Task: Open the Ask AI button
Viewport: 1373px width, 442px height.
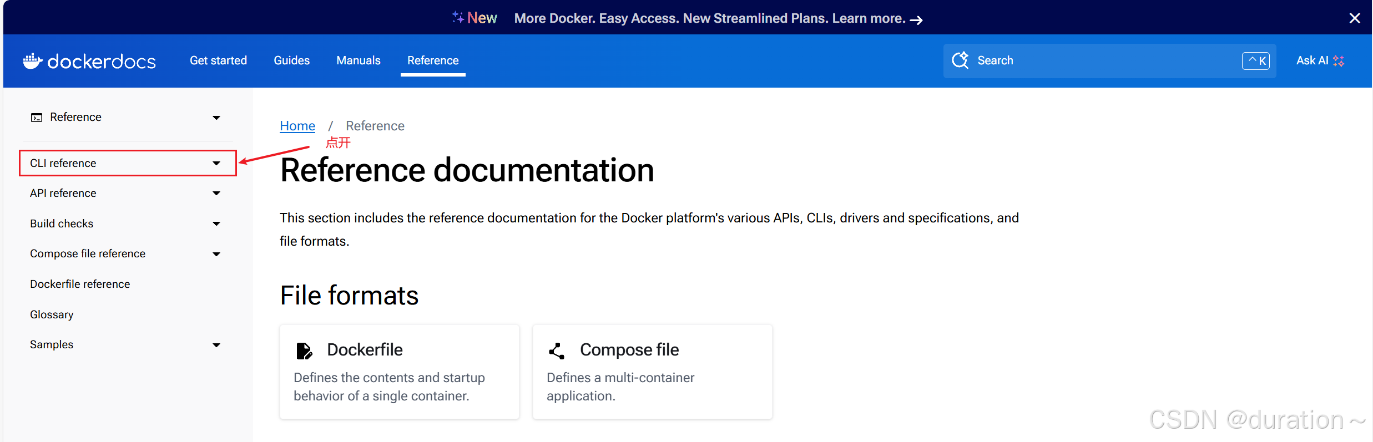Action: 1320,60
